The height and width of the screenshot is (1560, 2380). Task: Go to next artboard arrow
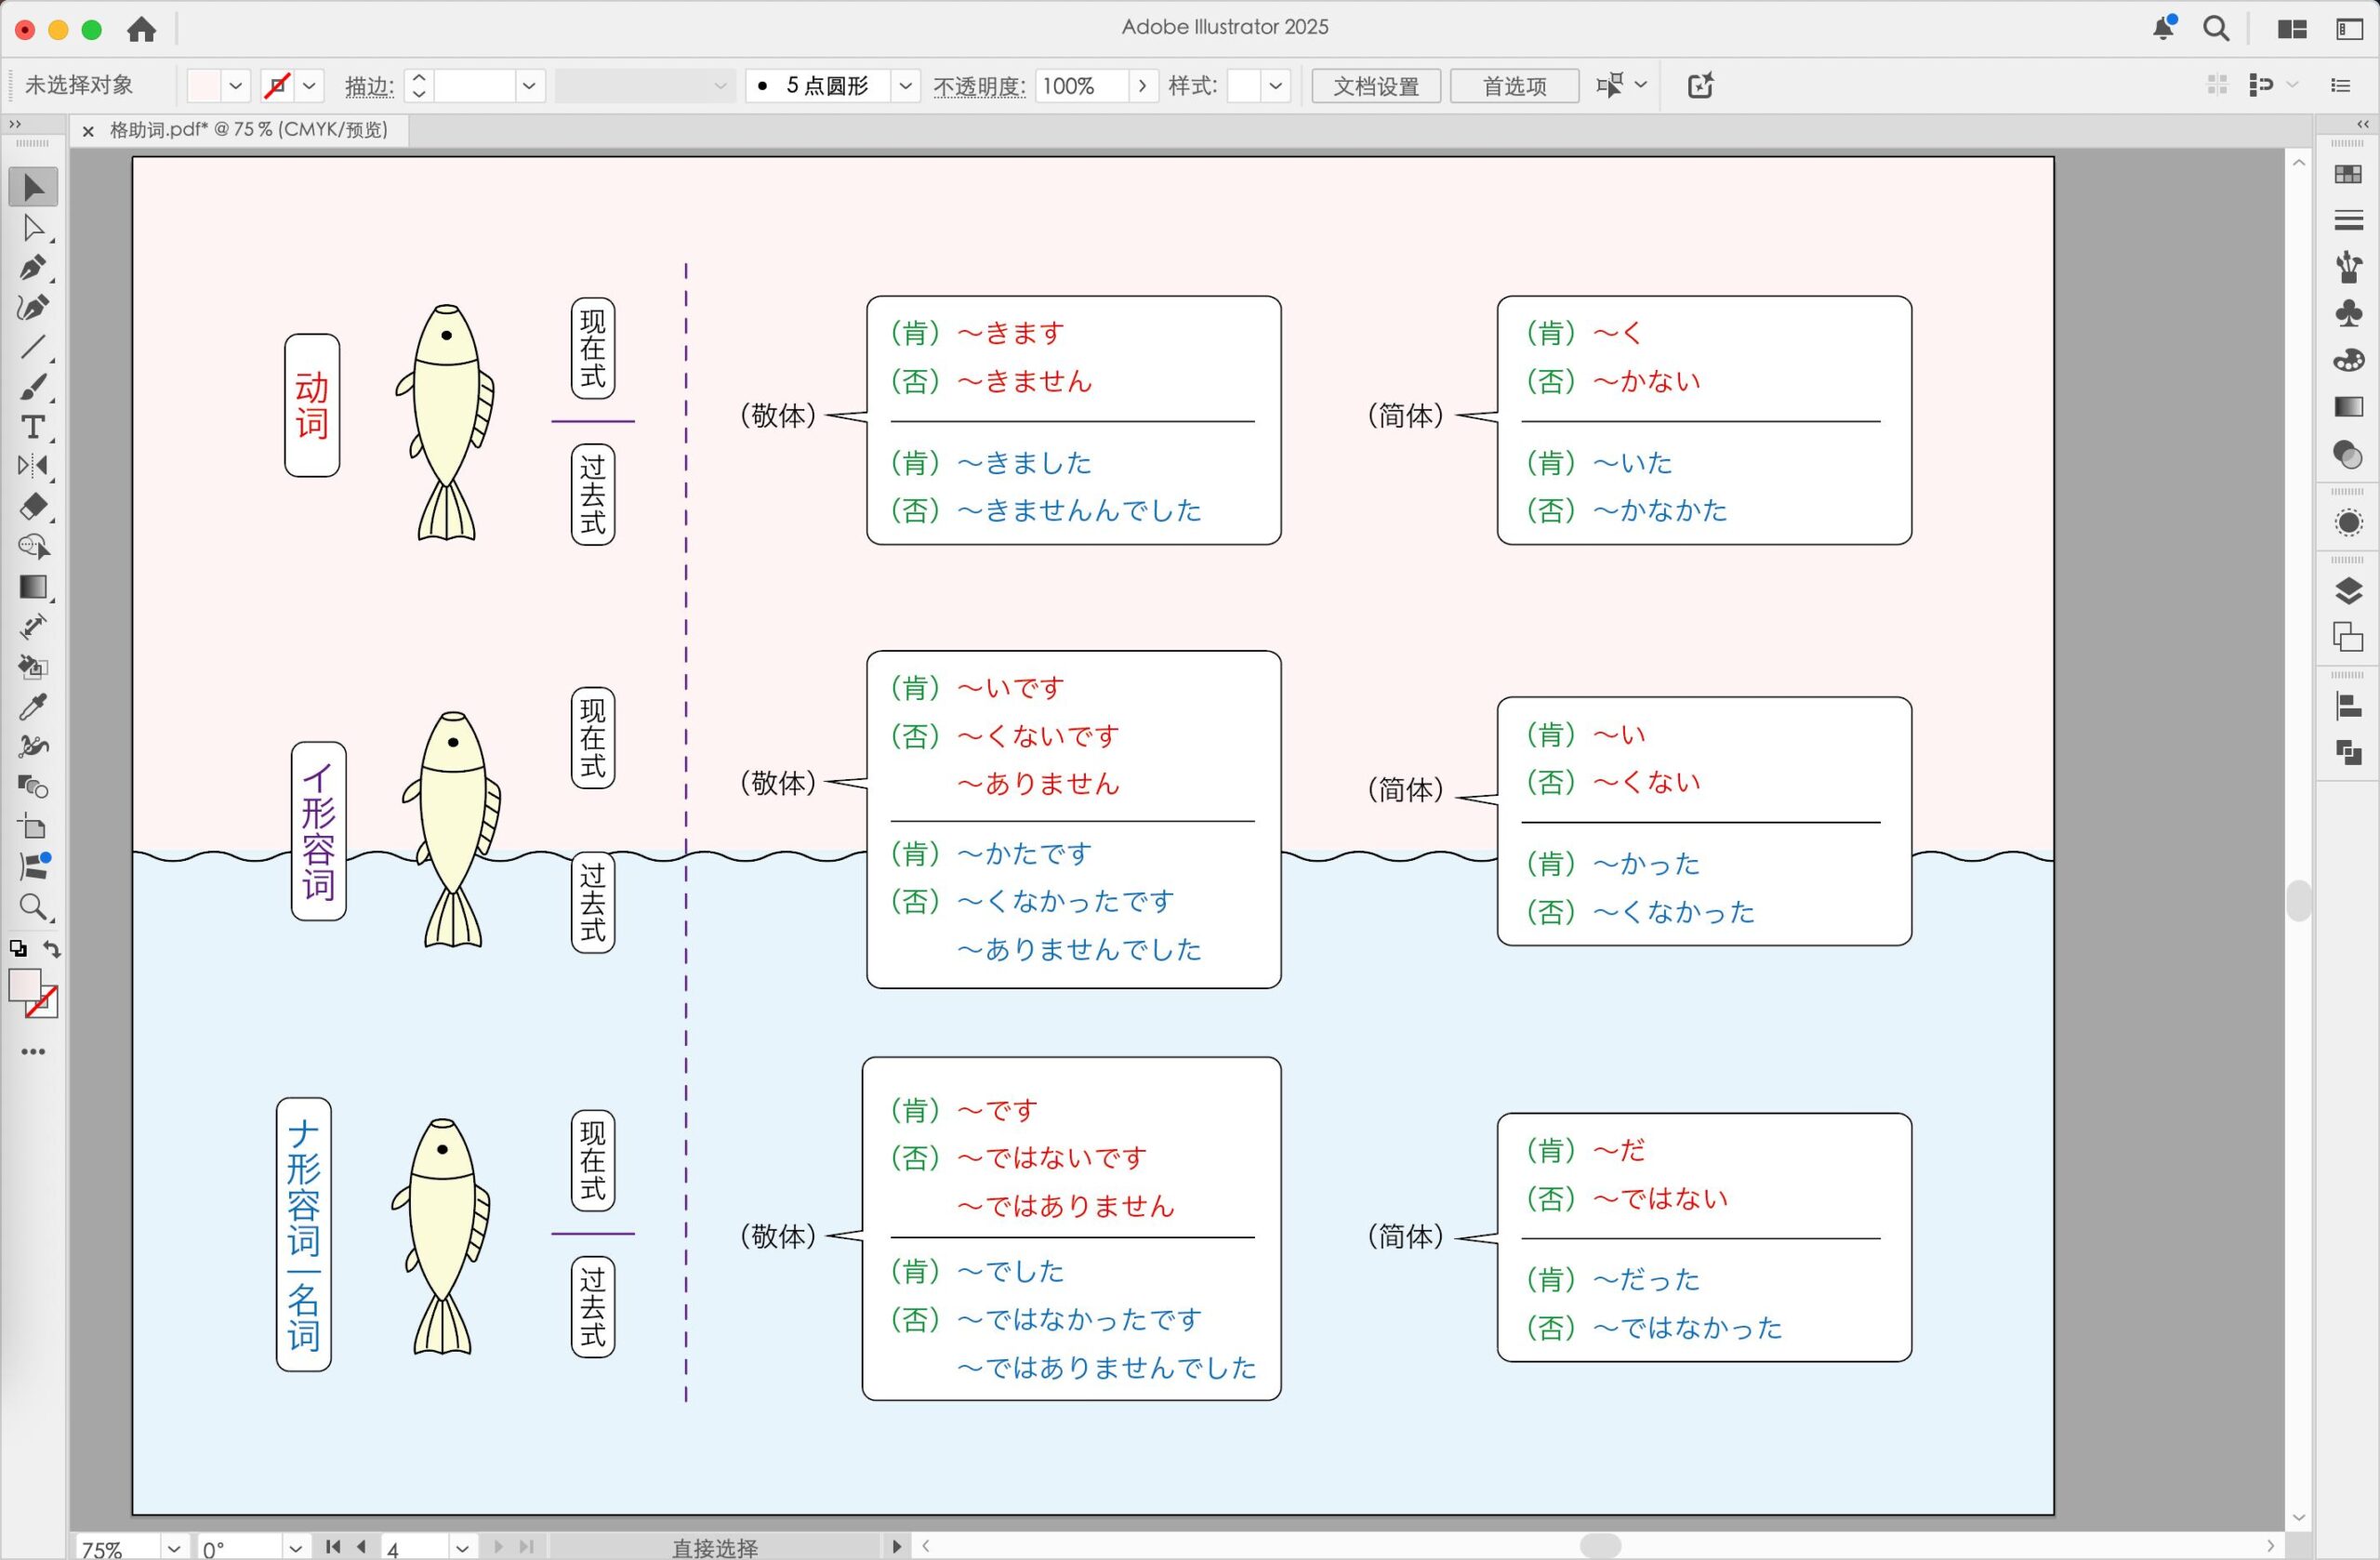[498, 1547]
